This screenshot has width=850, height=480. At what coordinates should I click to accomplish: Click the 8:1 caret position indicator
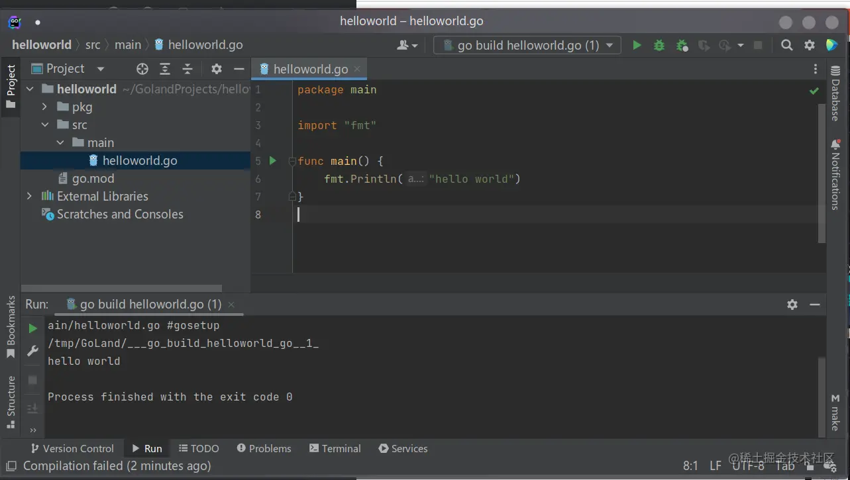tap(690, 466)
